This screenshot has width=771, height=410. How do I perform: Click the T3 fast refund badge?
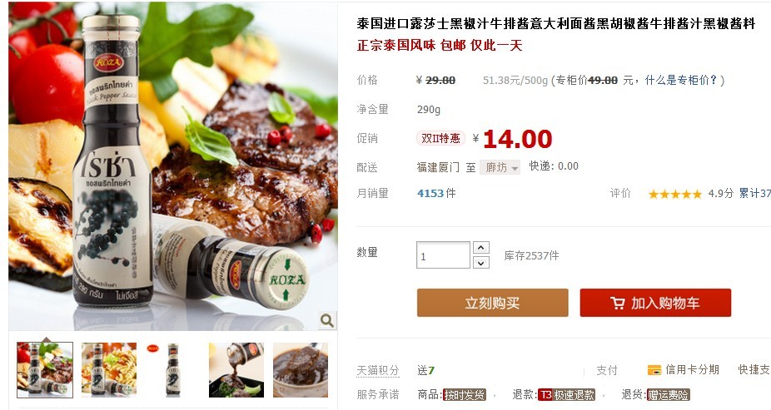tap(566, 395)
